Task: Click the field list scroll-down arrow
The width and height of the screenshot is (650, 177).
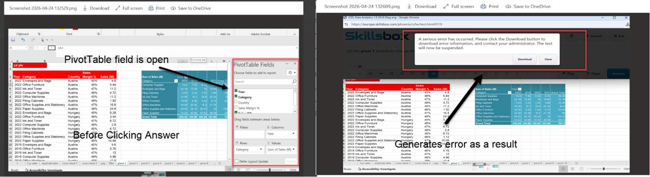Action: [295, 112]
